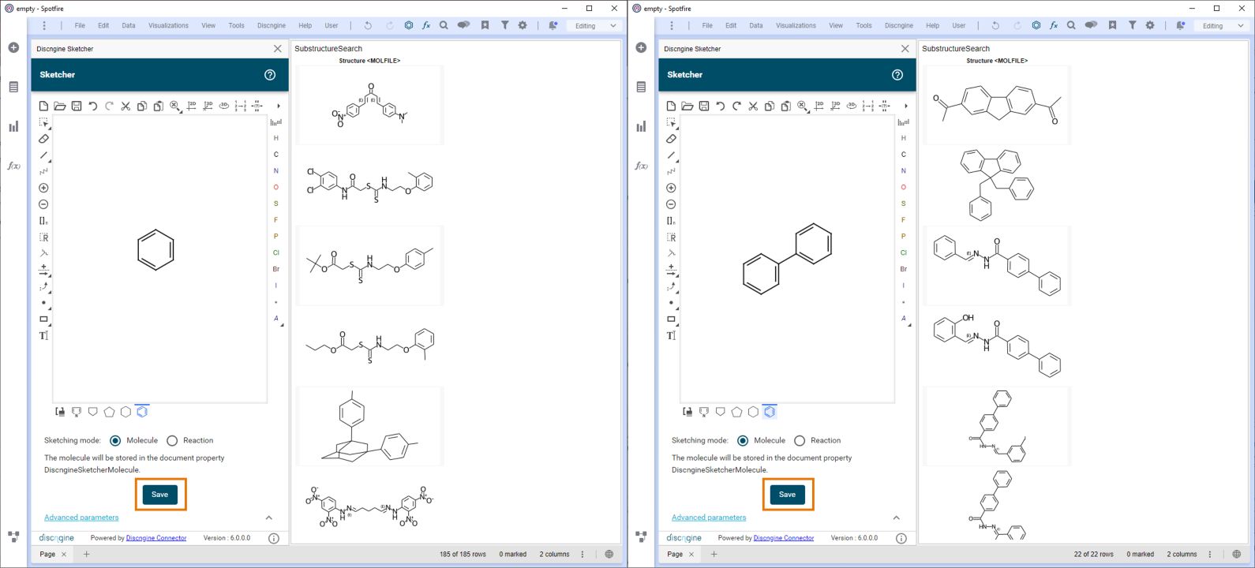Open Sketcher help icon in left window

270,75
